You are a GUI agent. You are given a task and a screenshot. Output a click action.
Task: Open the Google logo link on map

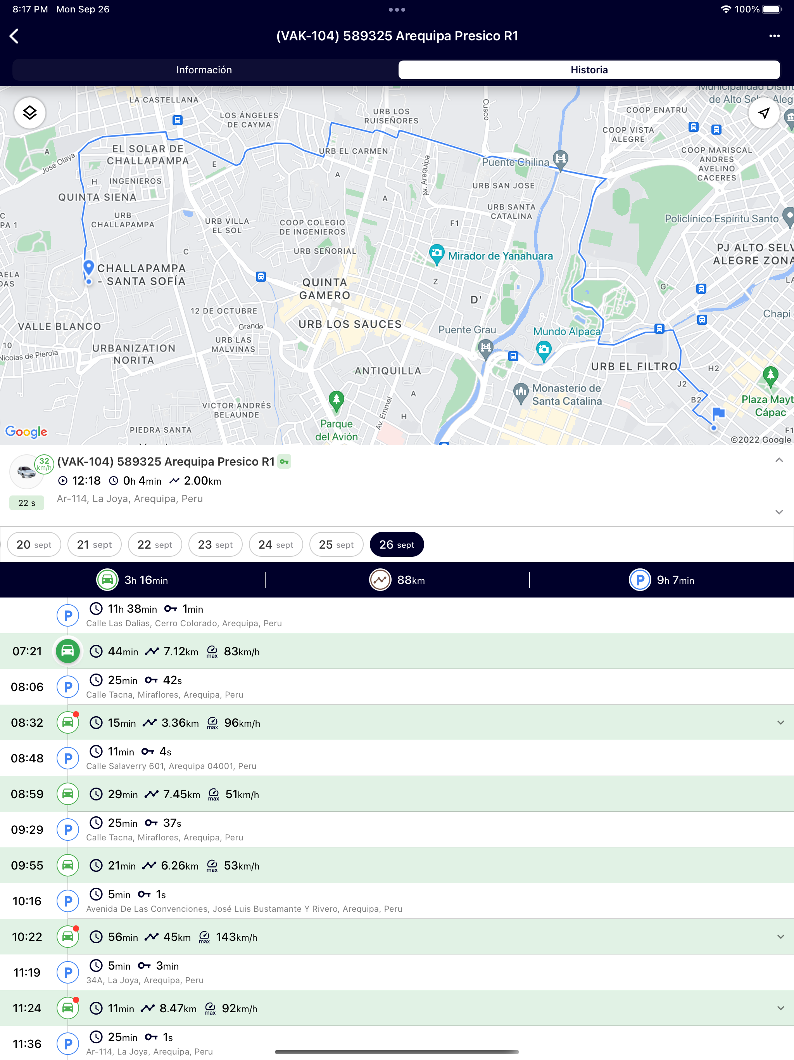(26, 432)
